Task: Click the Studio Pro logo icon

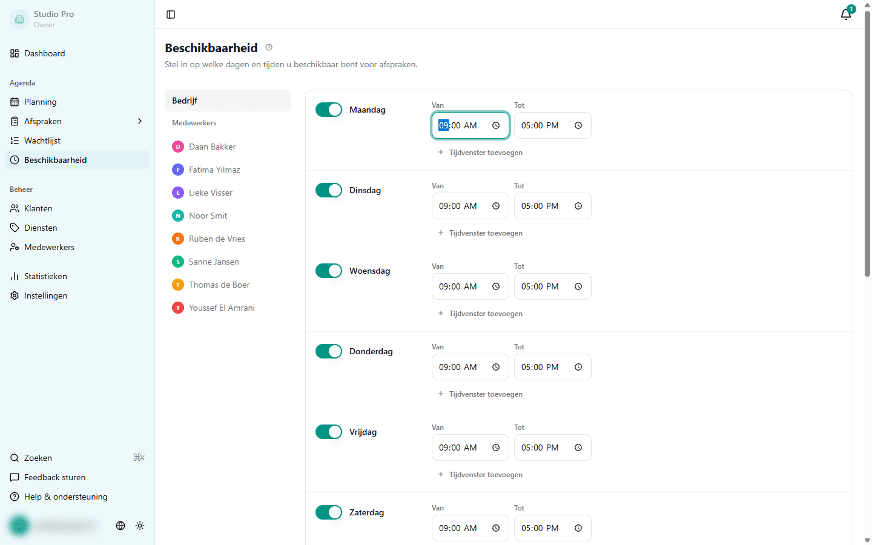Action: [x=19, y=19]
